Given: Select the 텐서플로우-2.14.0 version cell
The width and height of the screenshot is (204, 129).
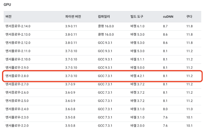Looking at the screenshot, I should [18, 26].
